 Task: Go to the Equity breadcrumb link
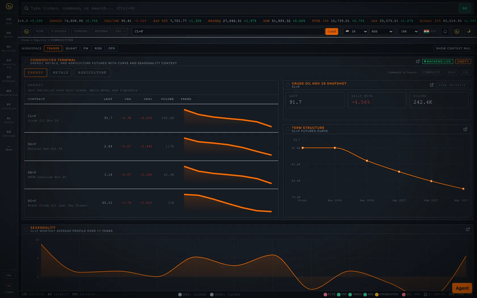[x=40, y=40]
